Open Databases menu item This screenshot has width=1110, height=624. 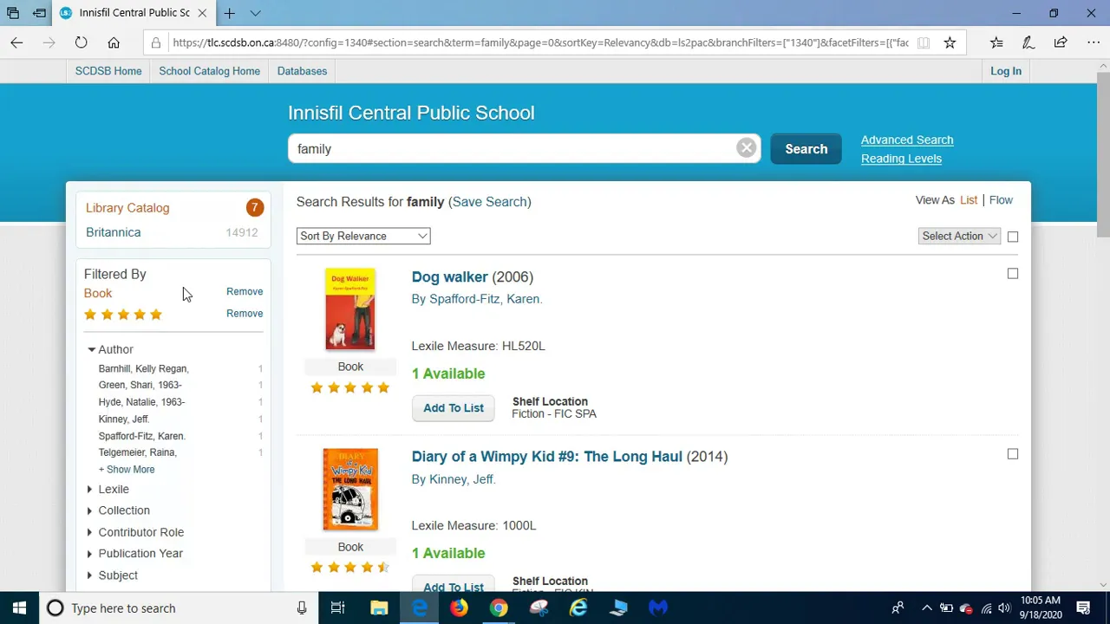tap(302, 71)
